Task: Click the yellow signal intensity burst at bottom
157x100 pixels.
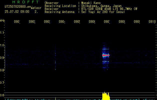Action: coord(106,96)
